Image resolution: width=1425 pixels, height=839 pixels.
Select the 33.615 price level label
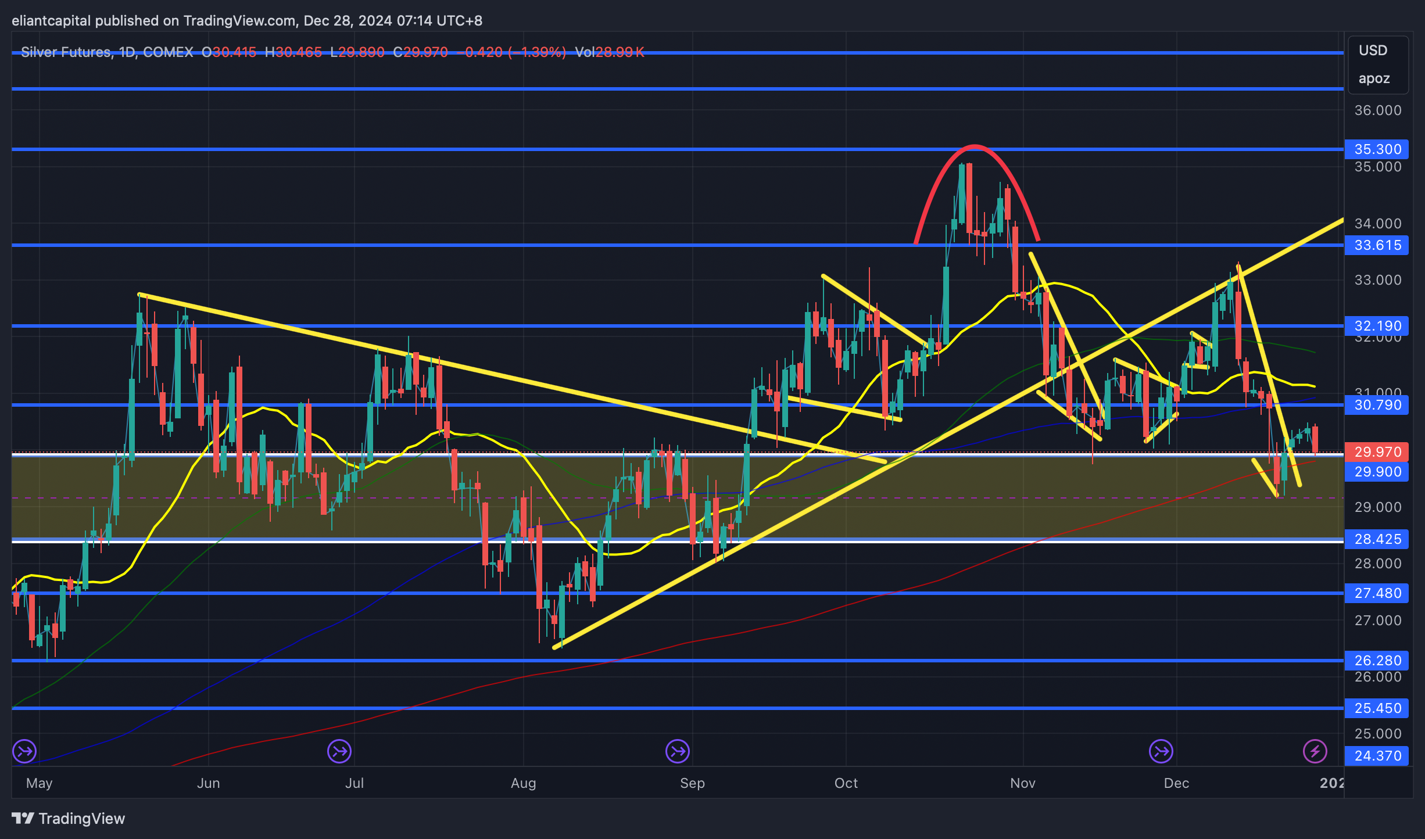[x=1377, y=245]
